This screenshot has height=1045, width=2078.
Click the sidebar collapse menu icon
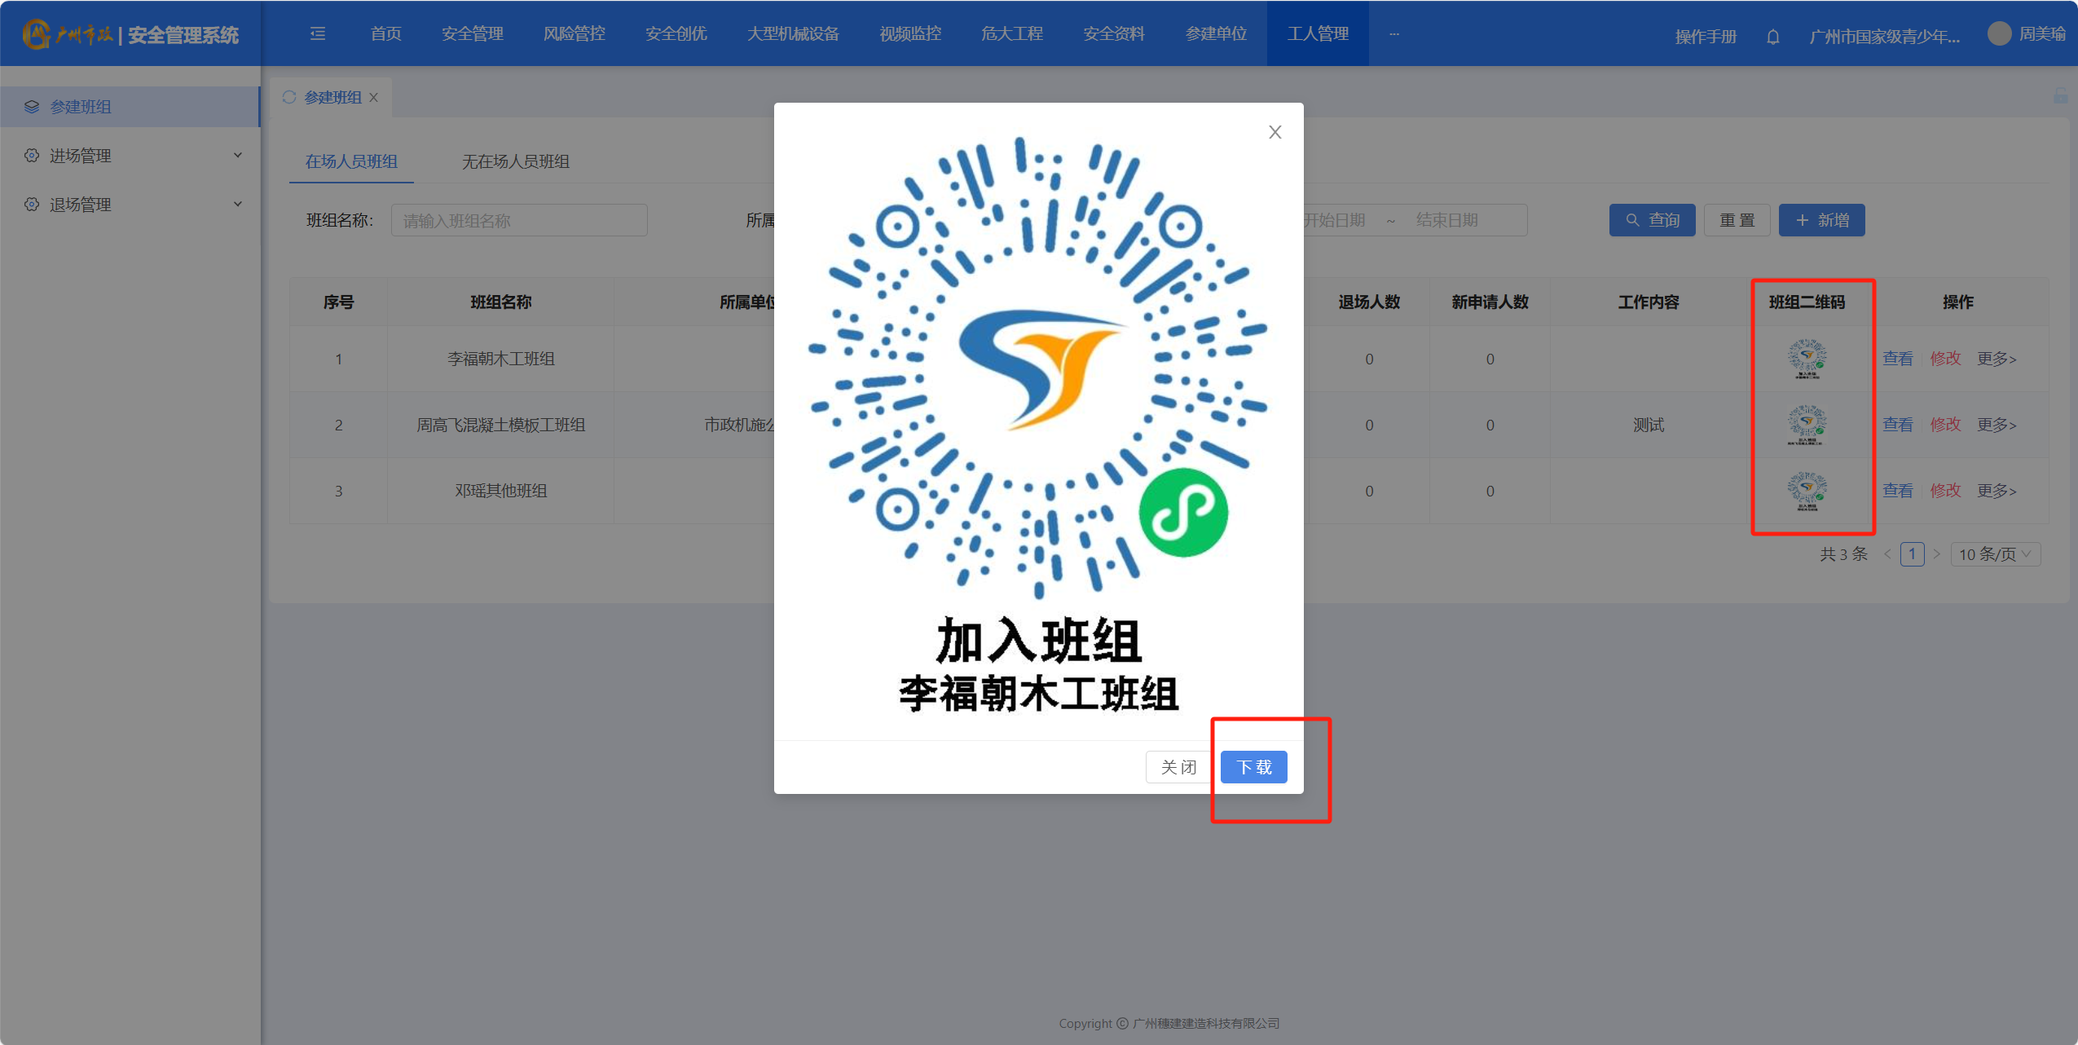point(318,33)
